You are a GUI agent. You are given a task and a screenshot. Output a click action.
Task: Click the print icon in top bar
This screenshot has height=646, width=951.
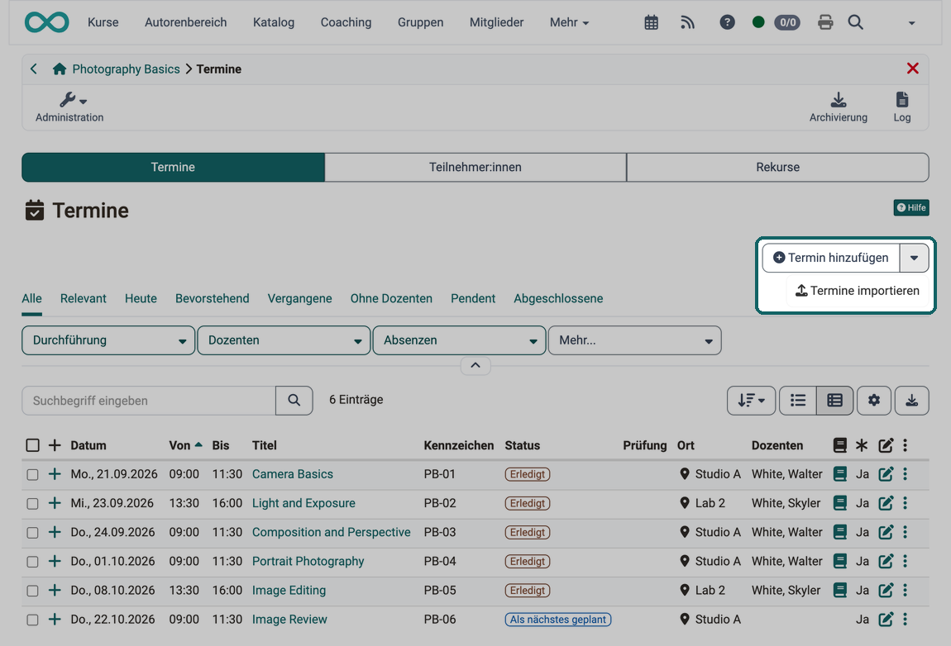(824, 22)
